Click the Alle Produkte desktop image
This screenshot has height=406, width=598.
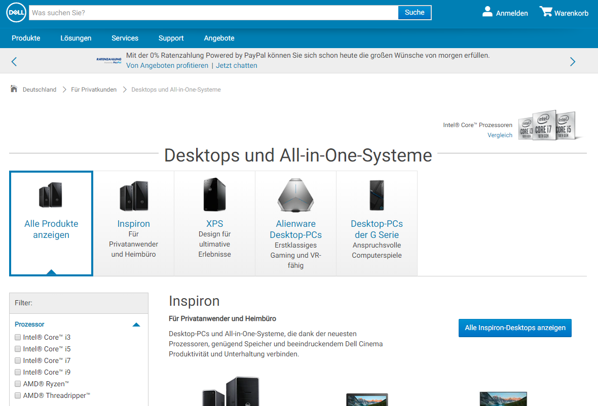pyautogui.click(x=51, y=194)
